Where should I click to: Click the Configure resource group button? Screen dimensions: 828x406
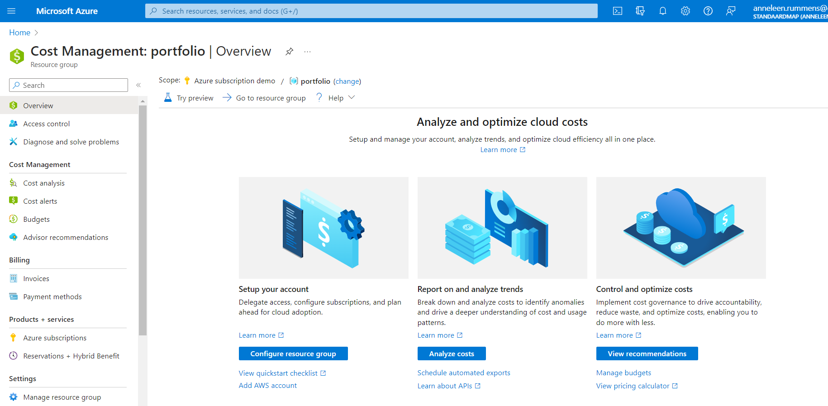(x=293, y=353)
